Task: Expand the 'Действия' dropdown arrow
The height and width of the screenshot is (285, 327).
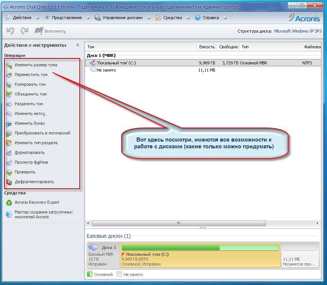Action: [37, 18]
